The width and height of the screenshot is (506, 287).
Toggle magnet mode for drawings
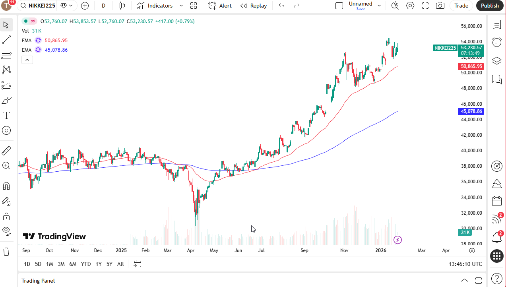coord(6,186)
